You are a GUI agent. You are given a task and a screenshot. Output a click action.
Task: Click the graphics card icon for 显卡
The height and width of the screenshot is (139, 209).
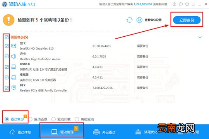click(x=14, y=46)
